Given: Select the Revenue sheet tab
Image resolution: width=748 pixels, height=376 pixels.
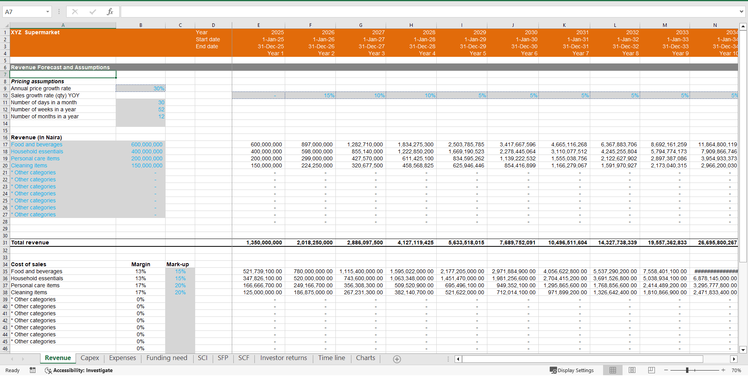Looking at the screenshot, I should (58, 358).
